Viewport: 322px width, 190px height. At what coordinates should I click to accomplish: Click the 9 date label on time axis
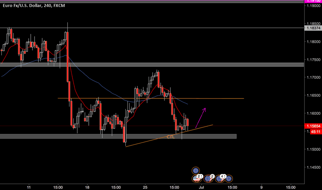[x=262, y=187]
